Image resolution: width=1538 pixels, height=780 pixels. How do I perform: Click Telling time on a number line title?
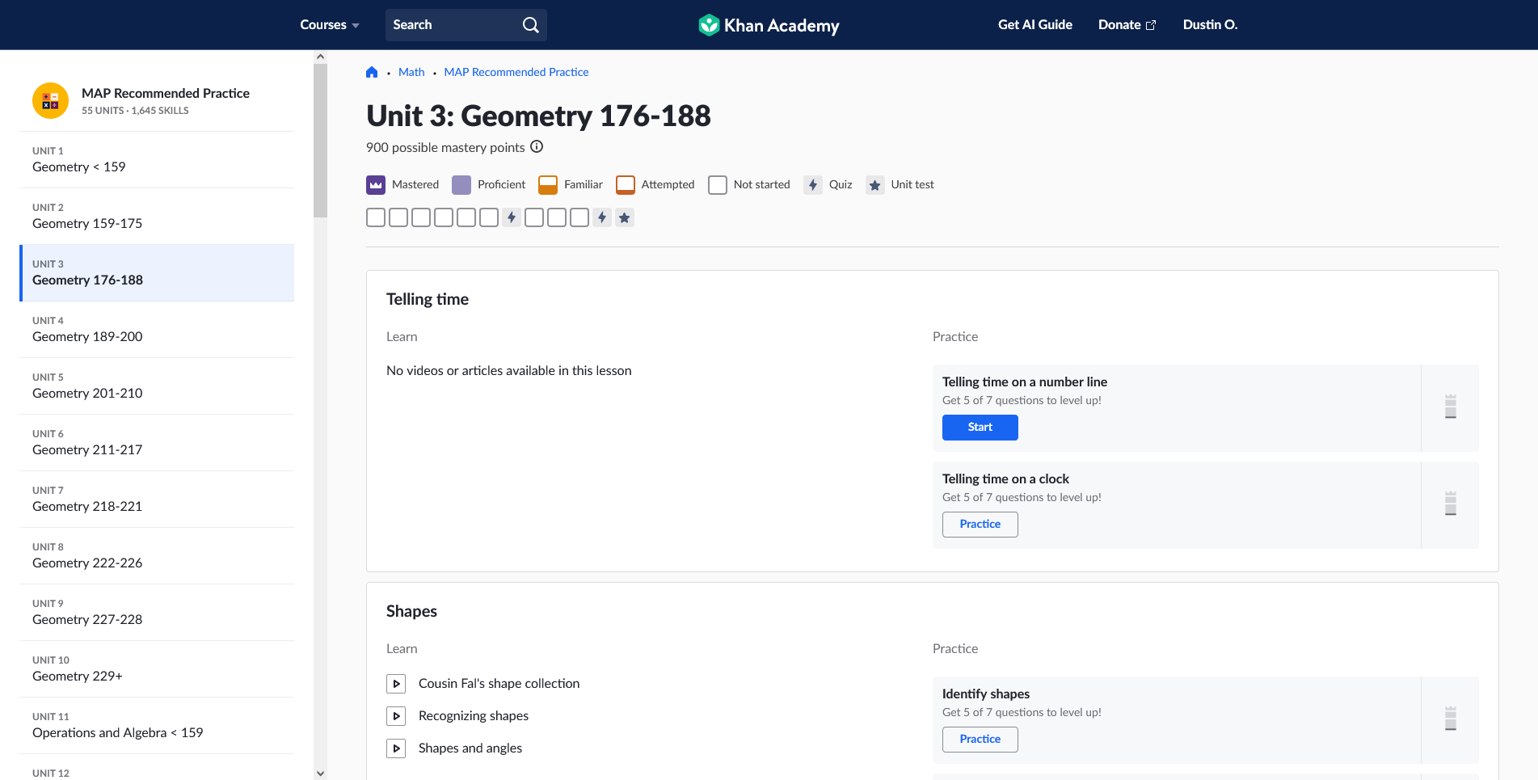coord(1025,382)
